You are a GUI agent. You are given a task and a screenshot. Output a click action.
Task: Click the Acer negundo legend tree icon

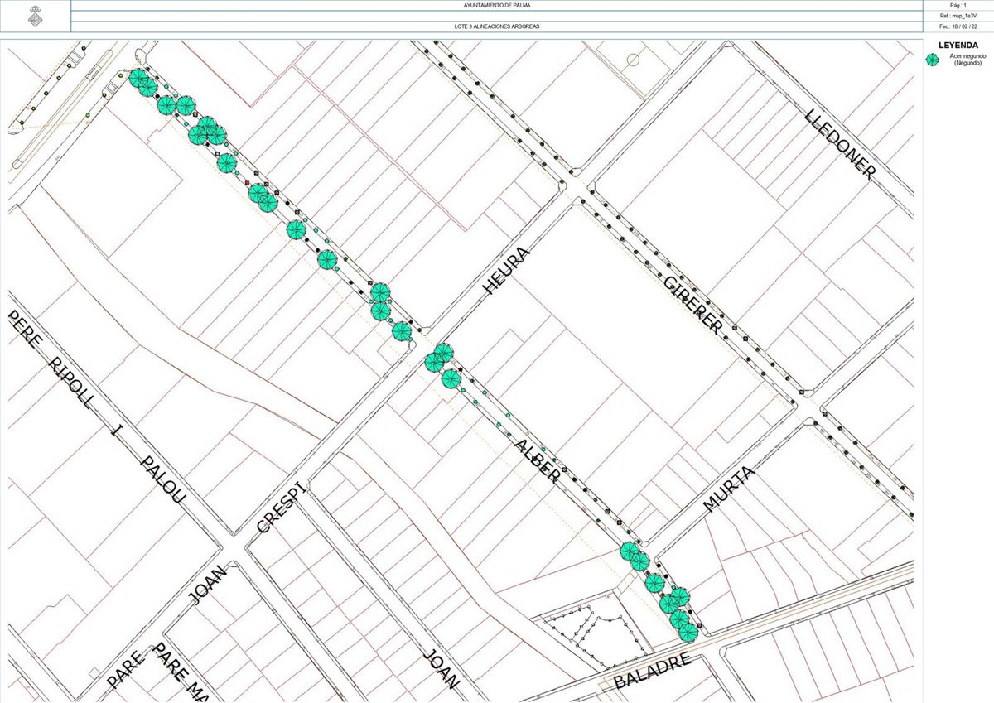point(933,59)
